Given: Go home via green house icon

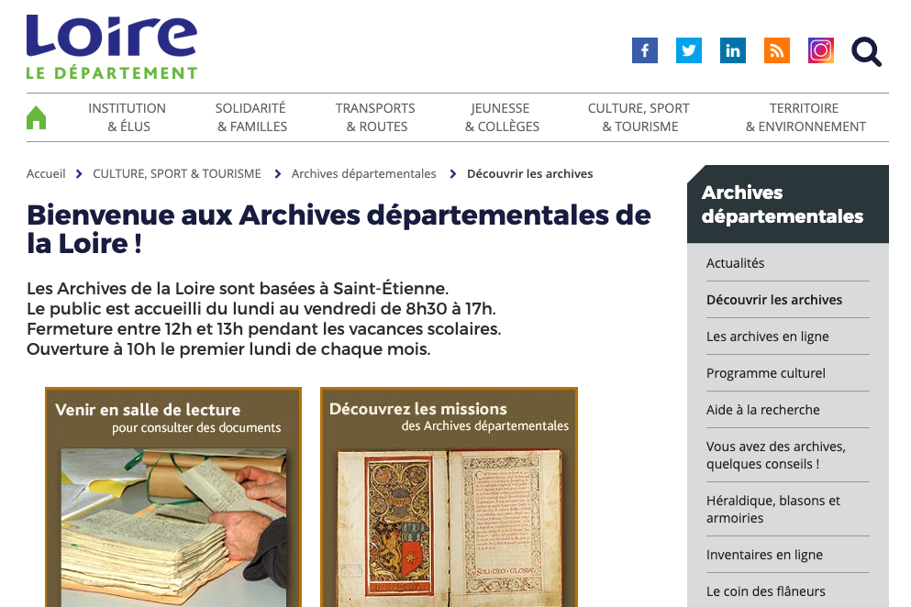Looking at the screenshot, I should coord(36,117).
